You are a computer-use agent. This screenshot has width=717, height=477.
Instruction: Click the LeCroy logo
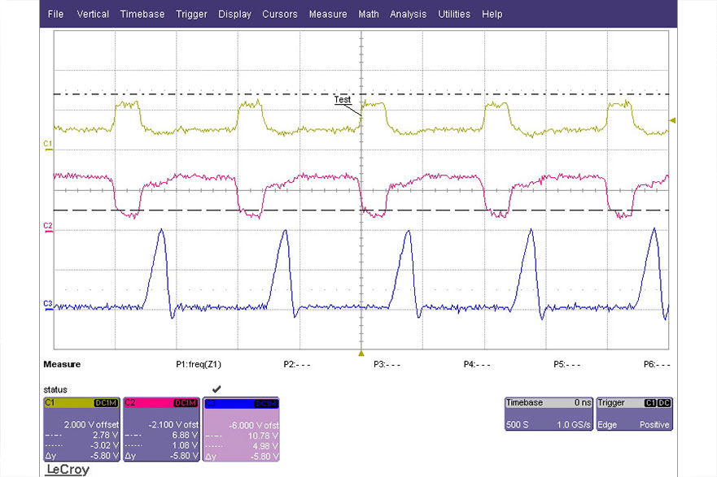pos(67,470)
